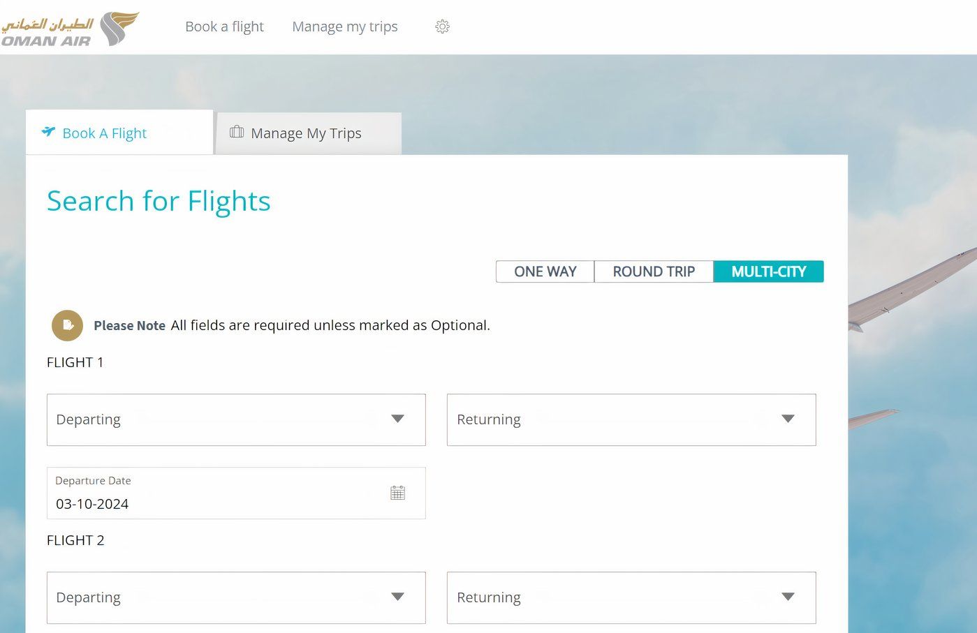This screenshot has width=977, height=633.
Task: Click the suitcase icon on Manage My Trips tab
Action: coord(237,132)
